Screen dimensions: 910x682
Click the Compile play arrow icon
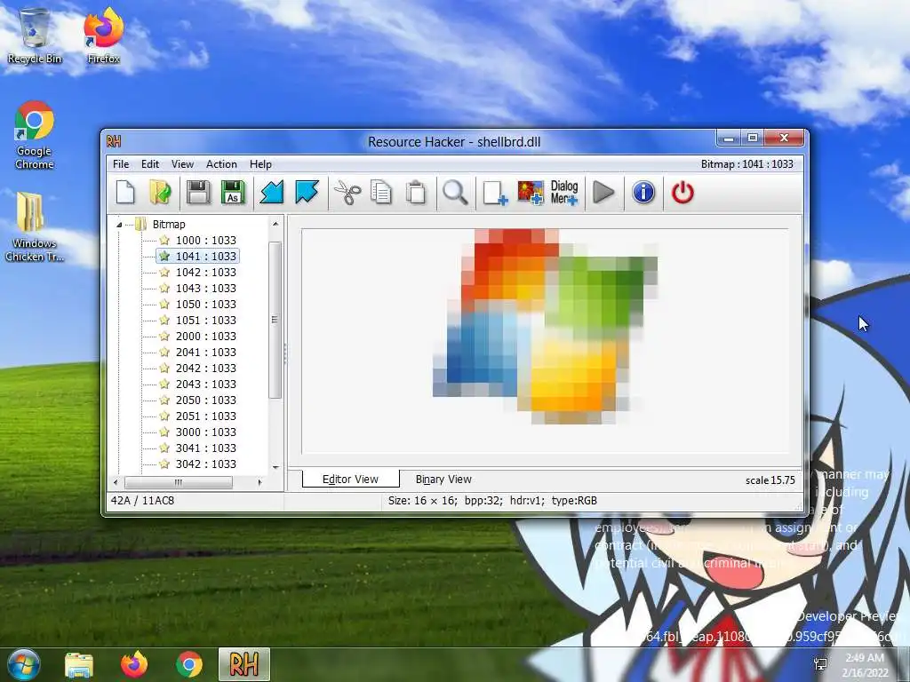(603, 193)
